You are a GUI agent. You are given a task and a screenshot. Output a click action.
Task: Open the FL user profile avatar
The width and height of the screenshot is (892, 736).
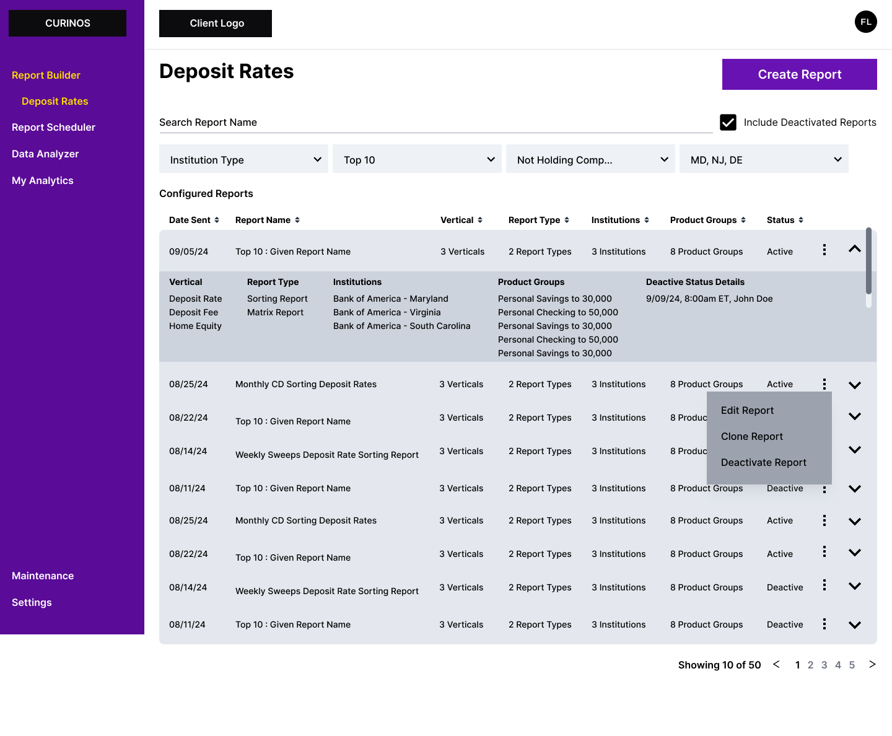866,22
